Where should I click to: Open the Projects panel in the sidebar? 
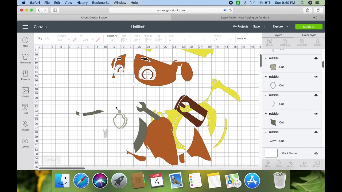pos(25,75)
